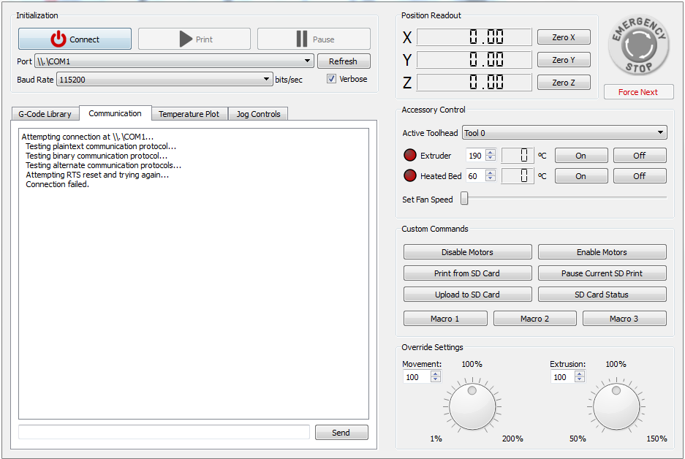
Task: Click the command input field beside Send
Action: (164, 433)
